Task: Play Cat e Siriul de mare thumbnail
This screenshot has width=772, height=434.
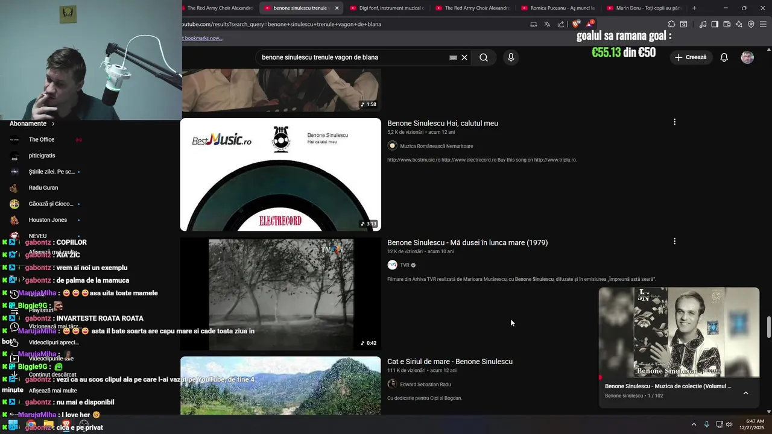Action: (280, 385)
